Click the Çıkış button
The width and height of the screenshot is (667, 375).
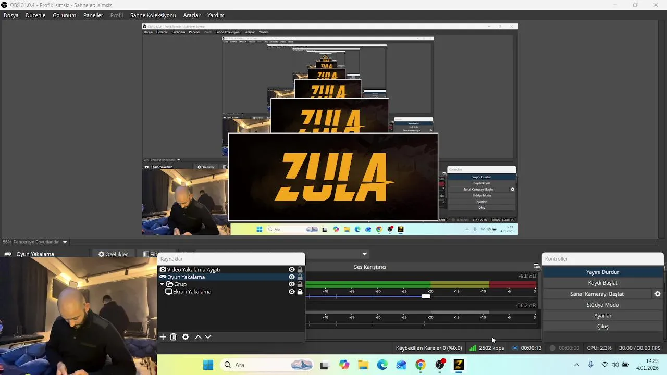(x=602, y=327)
